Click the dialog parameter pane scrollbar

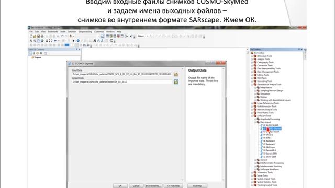click(x=183, y=124)
